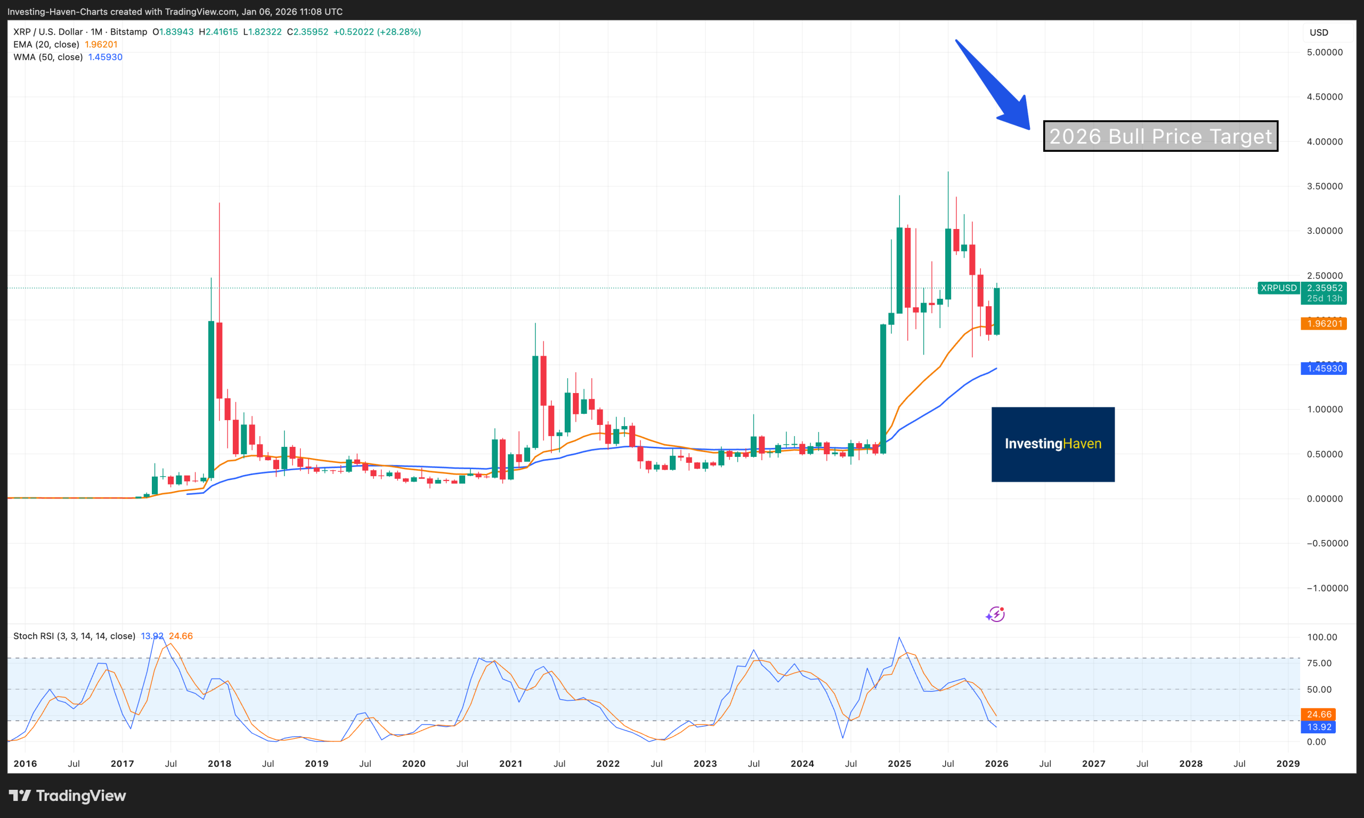Toggle the EMA (20, close) indicator legend

click(x=46, y=44)
